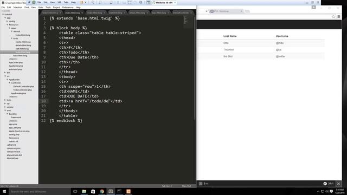
Task: Open Sublime Text Selection menu
Action: pyautogui.click(x=18, y=7)
